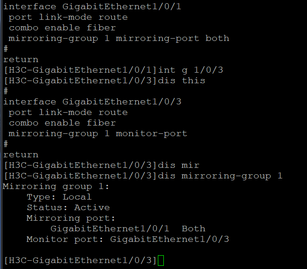307x269 pixels.
Task: Click the final empty "[H3C-GigabitEthernet1/0/3]" prompt
Action: pyautogui.click(x=79, y=260)
